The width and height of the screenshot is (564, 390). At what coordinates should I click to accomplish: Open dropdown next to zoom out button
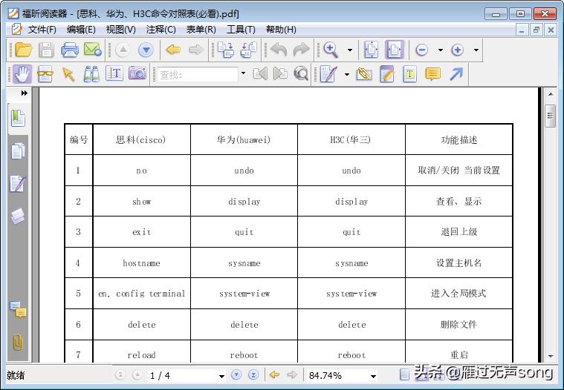coord(440,50)
